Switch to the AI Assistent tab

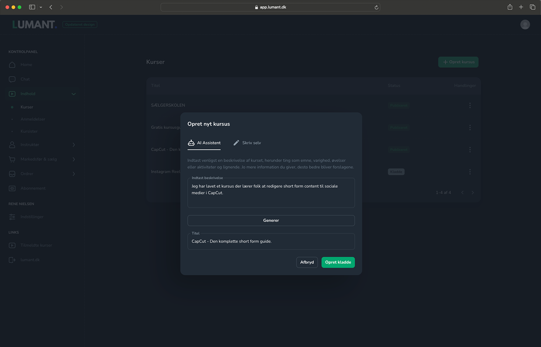coord(204,143)
